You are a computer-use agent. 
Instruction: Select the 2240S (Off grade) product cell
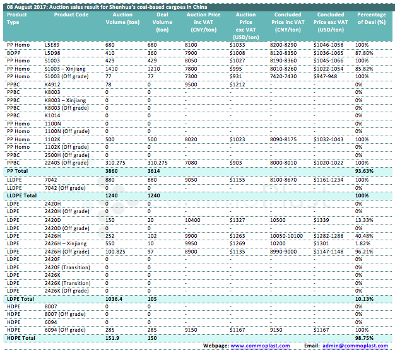click(66, 163)
